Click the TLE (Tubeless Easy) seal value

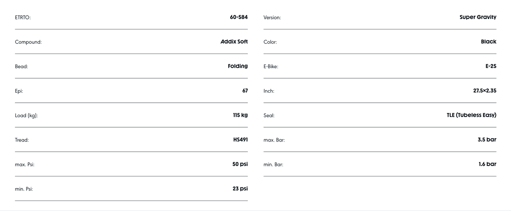point(471,115)
